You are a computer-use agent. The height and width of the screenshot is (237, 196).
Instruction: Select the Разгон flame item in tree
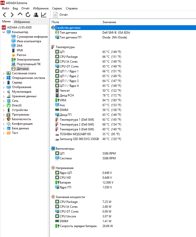[x=21, y=55]
